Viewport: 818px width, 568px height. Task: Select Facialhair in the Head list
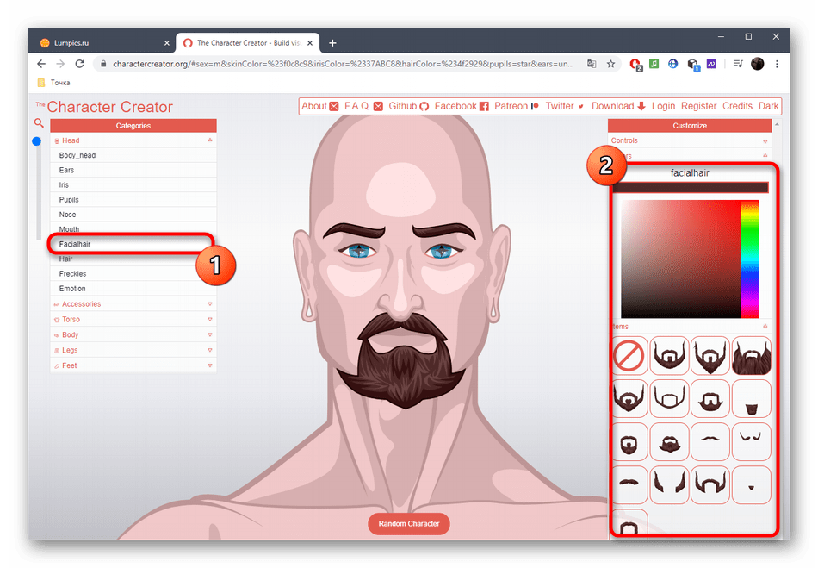(x=75, y=245)
